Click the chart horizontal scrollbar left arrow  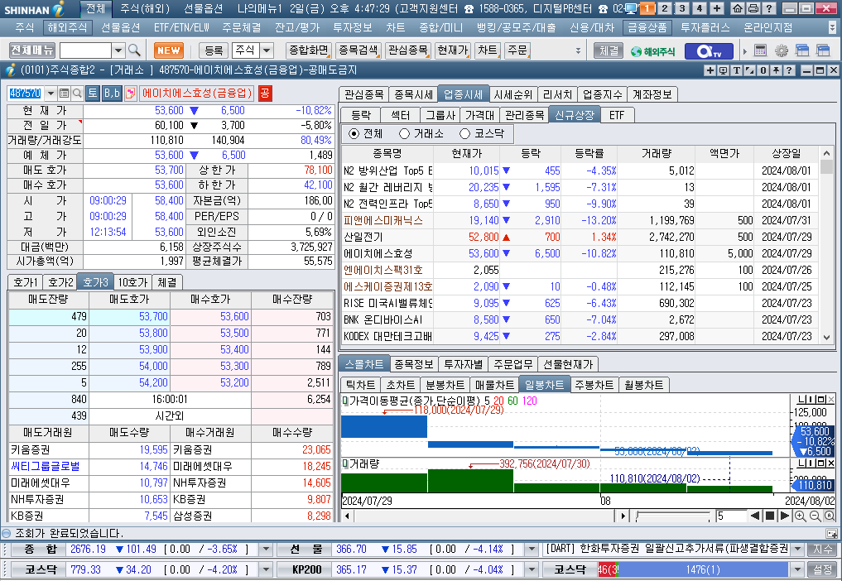(x=347, y=516)
